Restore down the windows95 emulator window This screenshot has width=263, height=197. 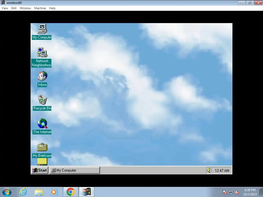click(250, 3)
